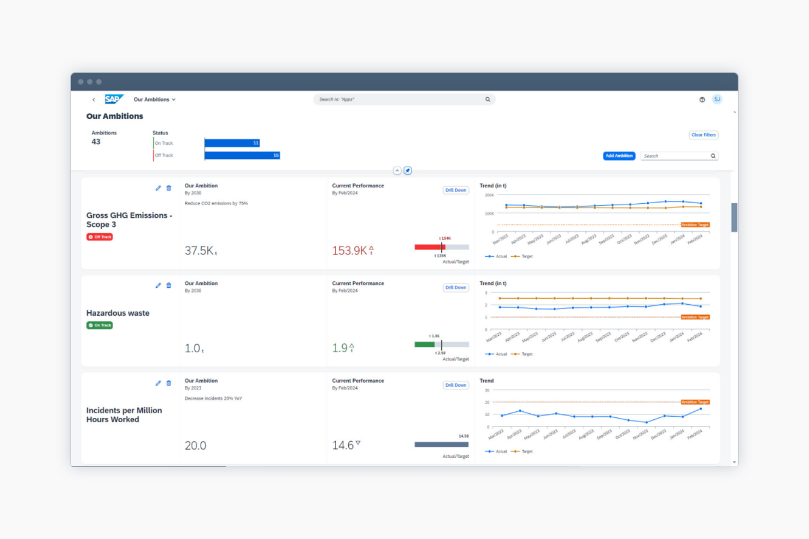The image size is (809, 539).
Task: Click the SJ profile avatar
Action: pos(717,99)
